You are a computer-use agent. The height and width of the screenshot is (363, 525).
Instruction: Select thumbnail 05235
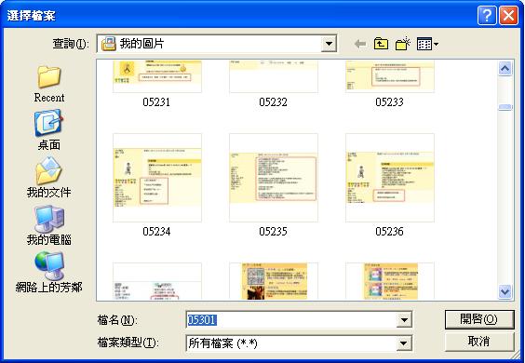[274, 178]
